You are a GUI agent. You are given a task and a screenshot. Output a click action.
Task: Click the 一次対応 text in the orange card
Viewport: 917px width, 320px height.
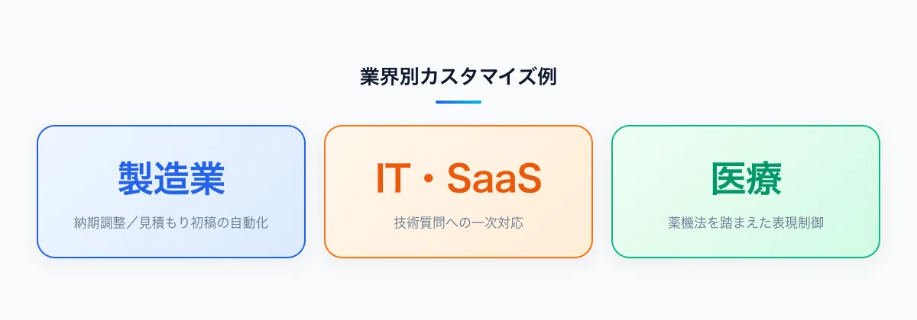[497, 224]
